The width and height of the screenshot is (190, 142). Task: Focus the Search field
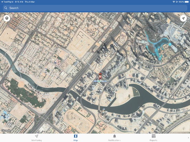pyautogui.click(x=95, y=8)
